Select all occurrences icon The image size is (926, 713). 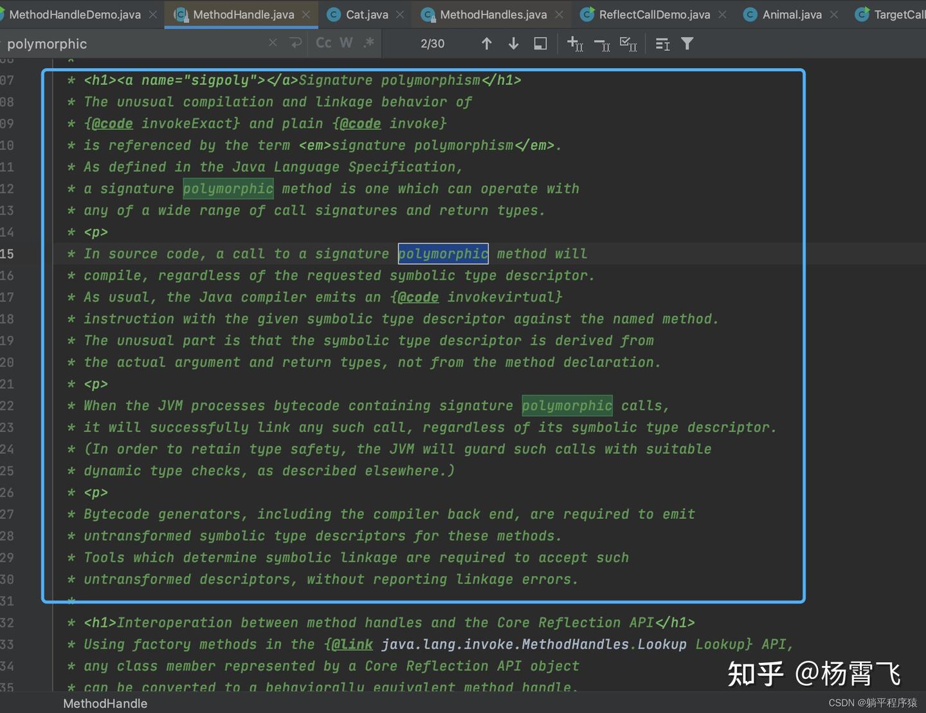tap(628, 44)
